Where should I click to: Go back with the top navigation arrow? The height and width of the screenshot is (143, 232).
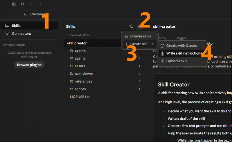point(31,4)
